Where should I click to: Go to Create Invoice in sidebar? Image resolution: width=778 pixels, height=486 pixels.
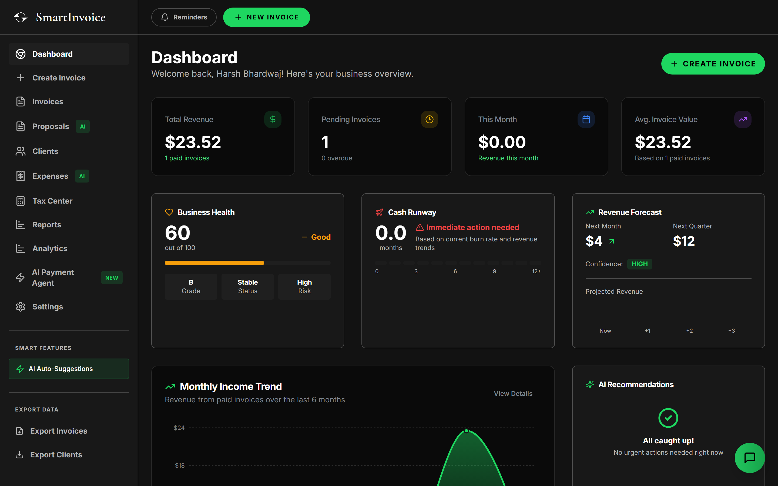pyautogui.click(x=69, y=78)
